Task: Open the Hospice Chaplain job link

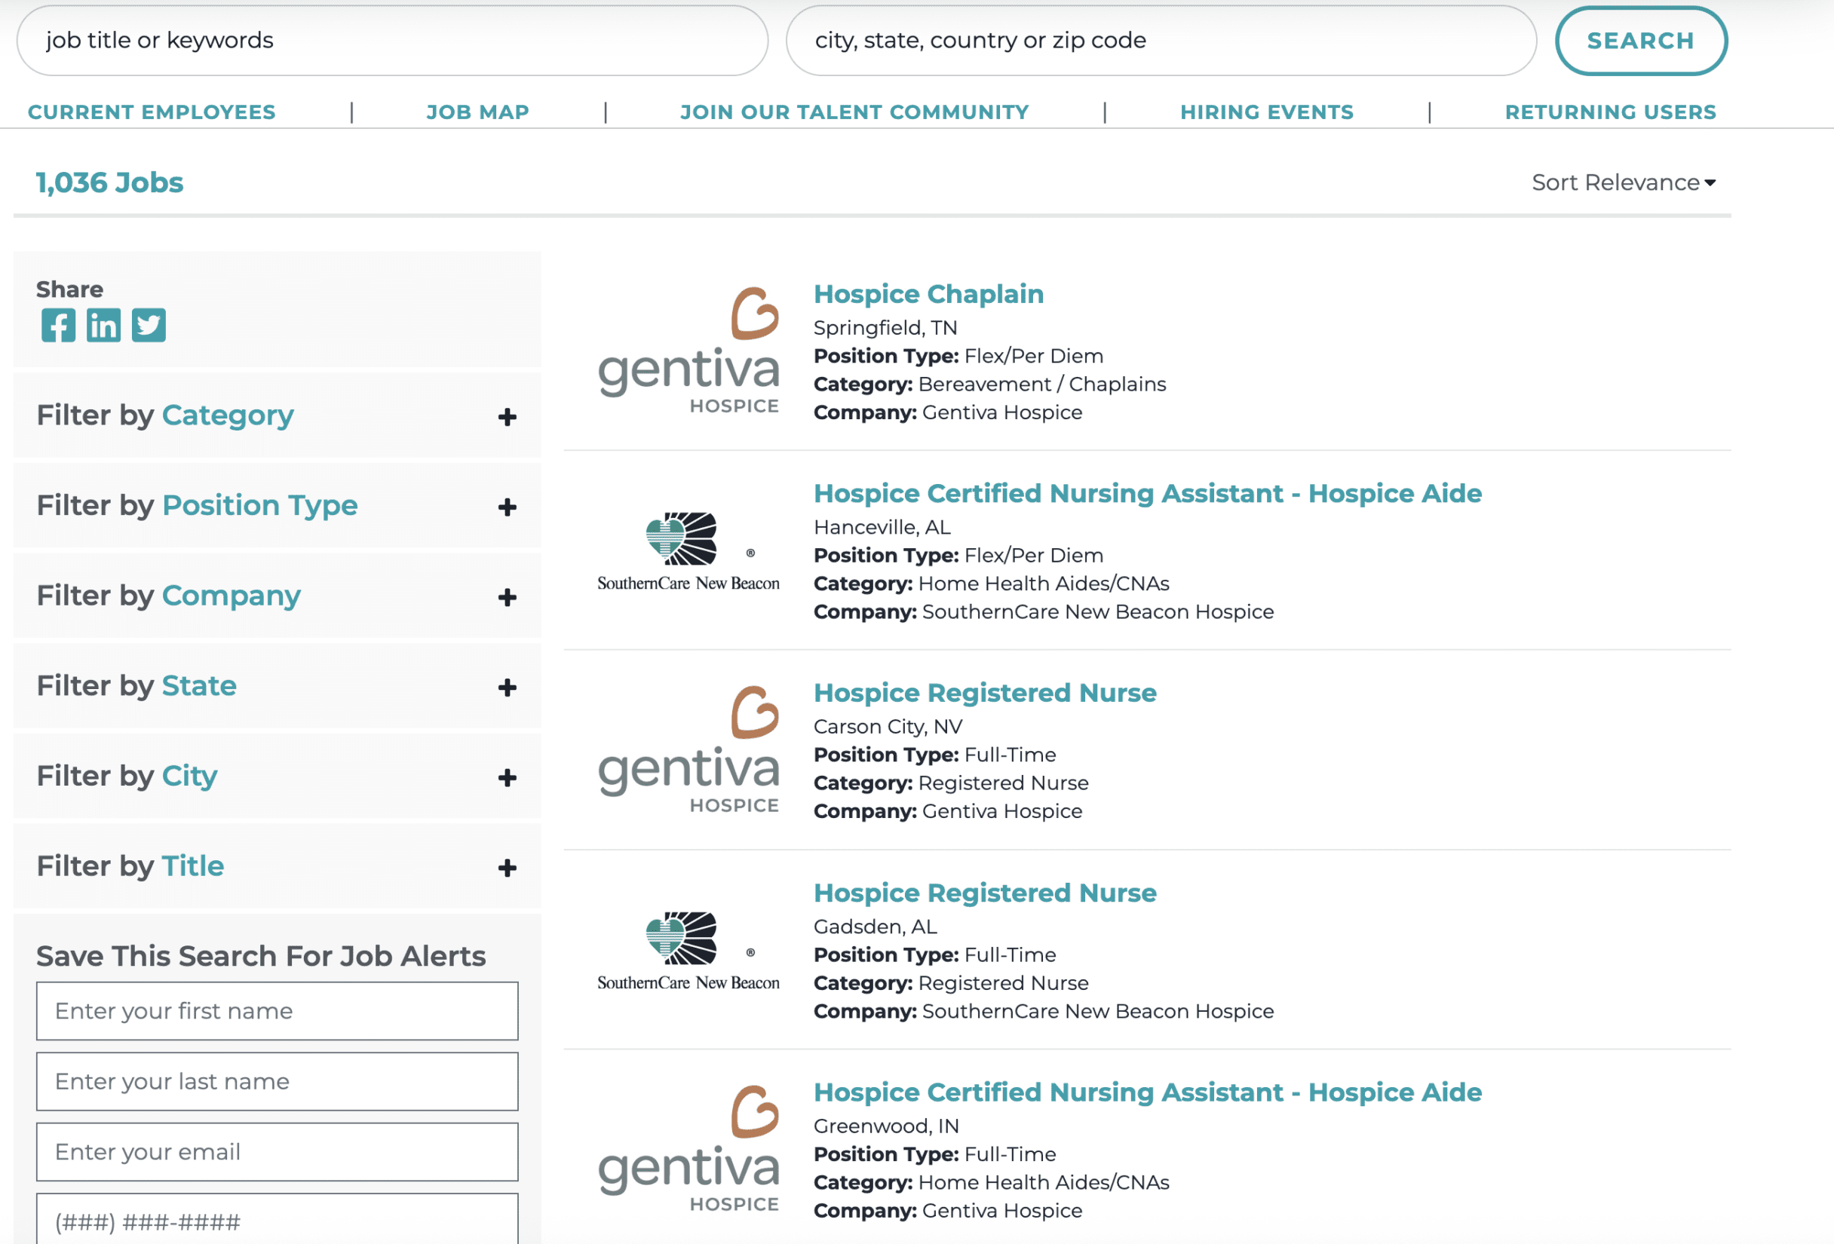Action: (x=928, y=293)
